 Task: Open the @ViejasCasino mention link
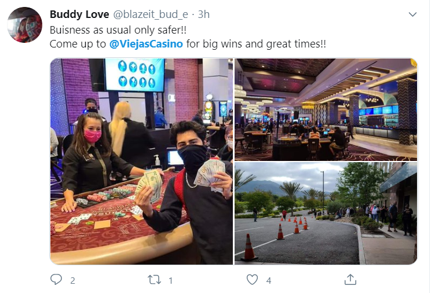click(x=146, y=44)
